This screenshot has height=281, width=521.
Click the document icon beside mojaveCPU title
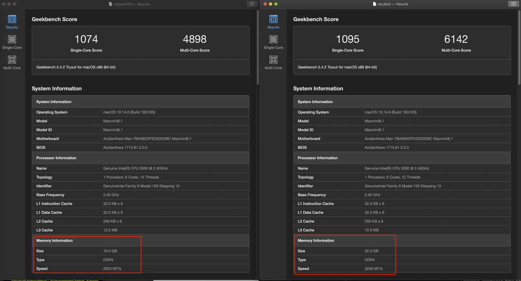pos(110,4)
